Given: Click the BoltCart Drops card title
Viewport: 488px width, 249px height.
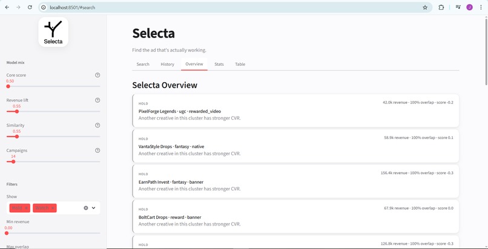Looking at the screenshot, I should (x=170, y=218).
